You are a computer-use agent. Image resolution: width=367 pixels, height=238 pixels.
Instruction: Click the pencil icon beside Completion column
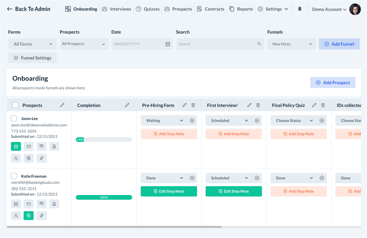click(127, 105)
